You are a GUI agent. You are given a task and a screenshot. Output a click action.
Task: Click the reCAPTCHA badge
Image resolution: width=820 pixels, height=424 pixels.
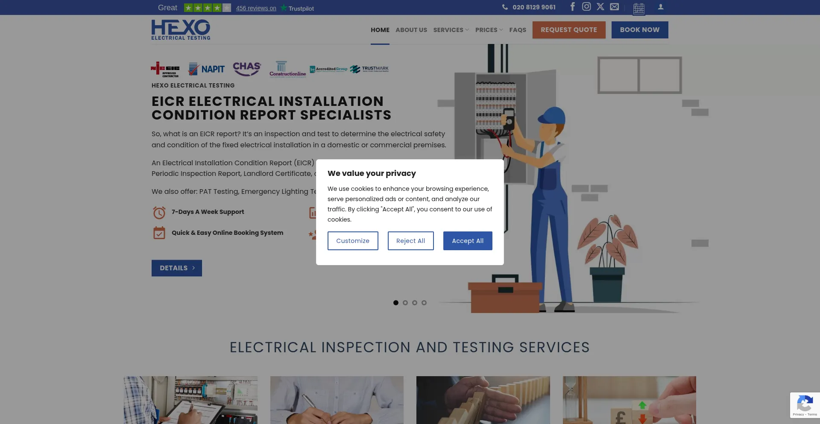[x=805, y=405]
